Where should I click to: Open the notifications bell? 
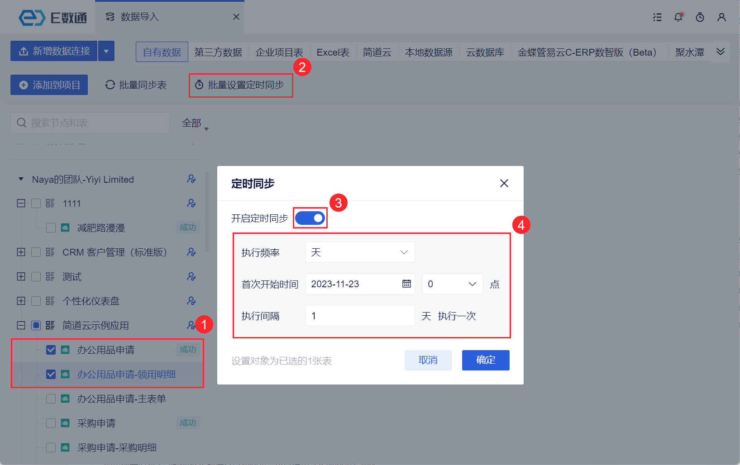(x=678, y=17)
